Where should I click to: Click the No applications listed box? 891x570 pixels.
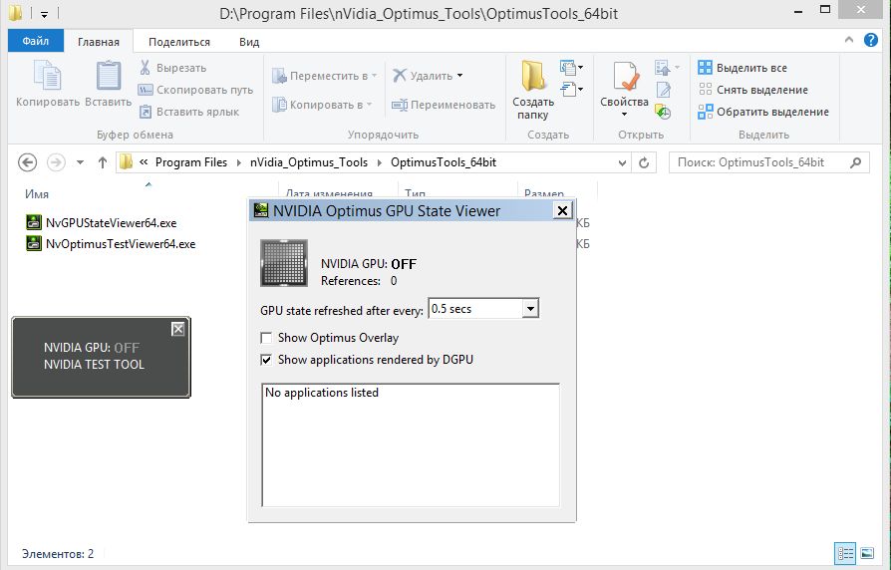tap(411, 445)
